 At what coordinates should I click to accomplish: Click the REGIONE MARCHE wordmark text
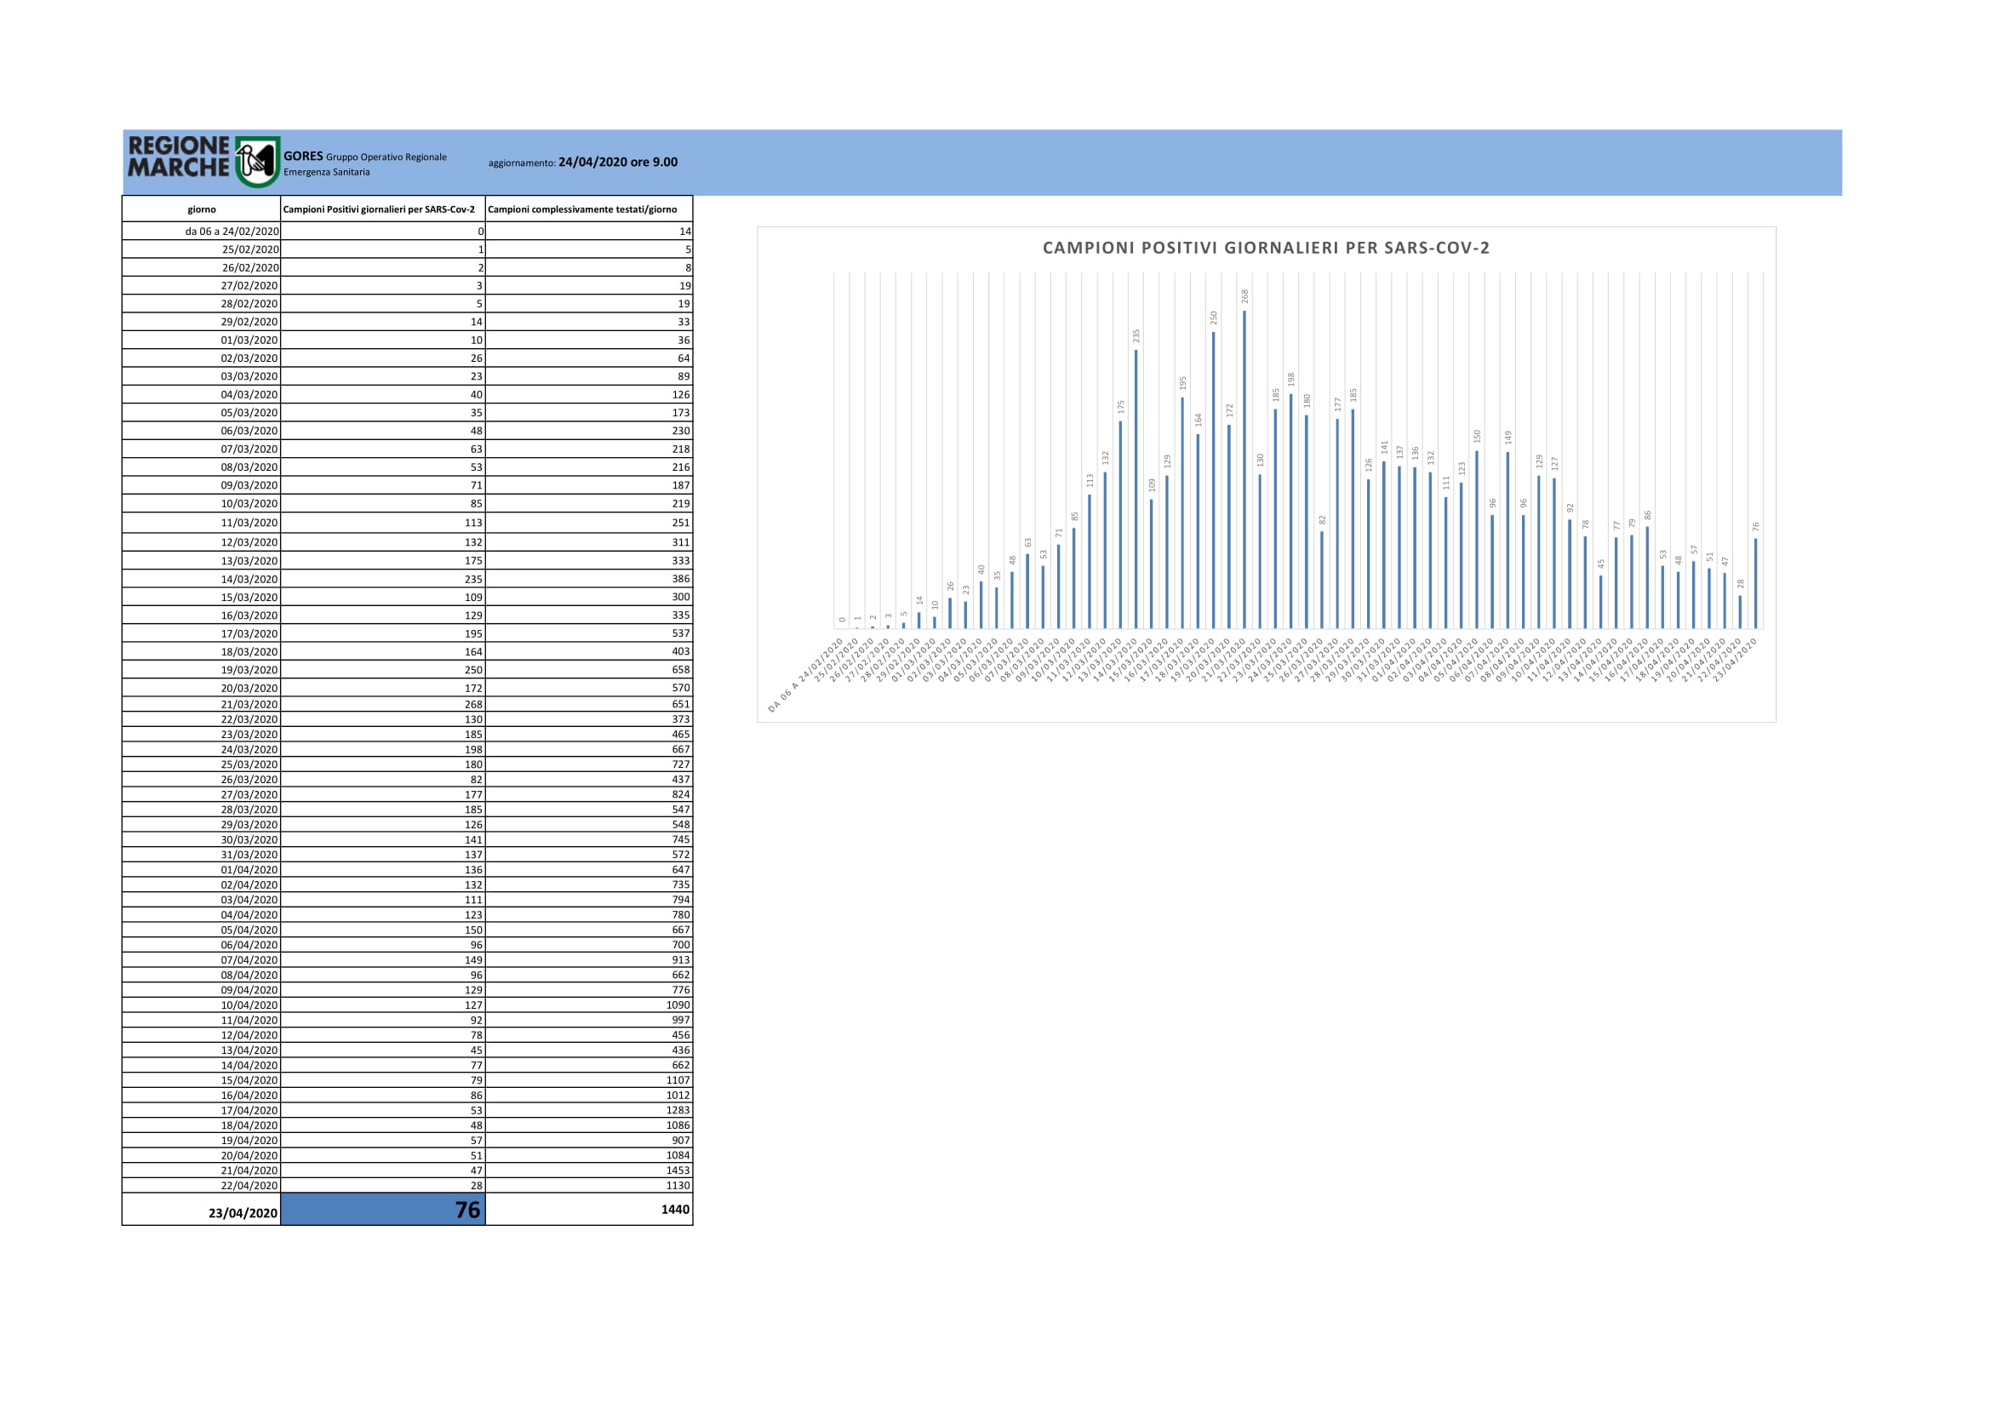[179, 157]
